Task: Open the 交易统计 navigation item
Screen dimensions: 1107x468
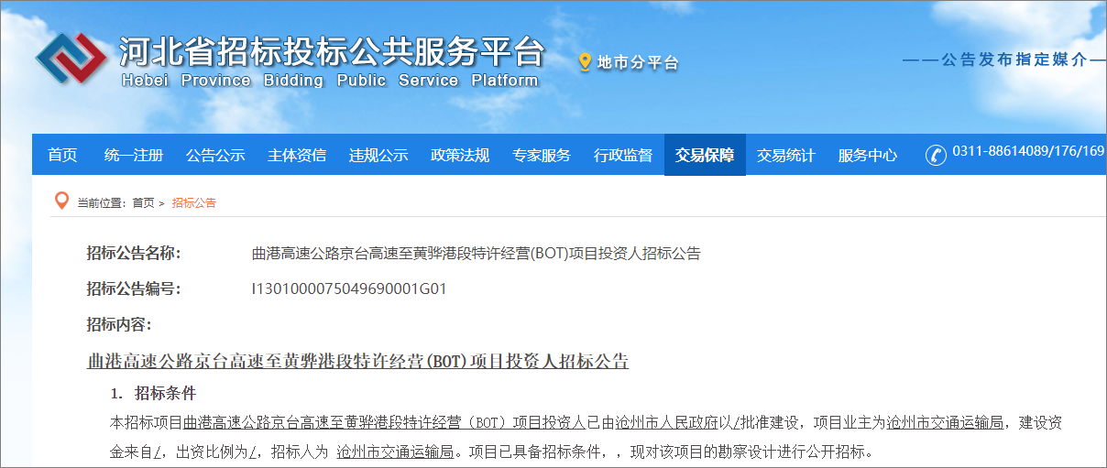Action: 785,155
